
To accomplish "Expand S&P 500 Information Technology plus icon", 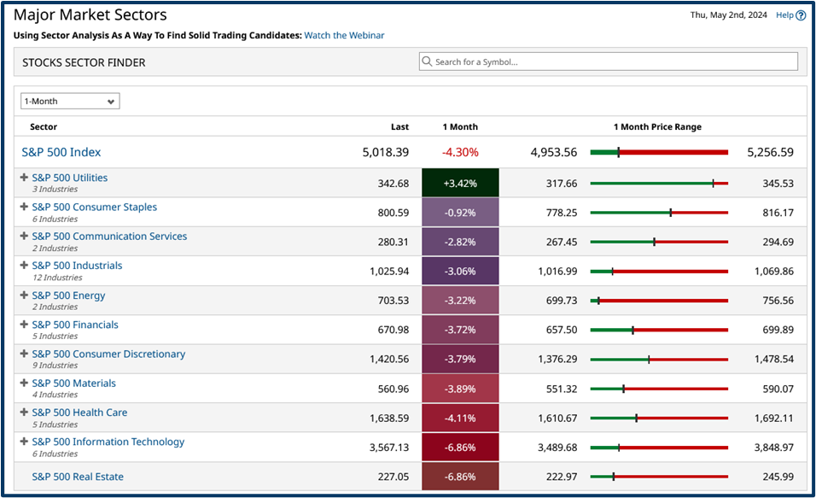I will [23, 441].
